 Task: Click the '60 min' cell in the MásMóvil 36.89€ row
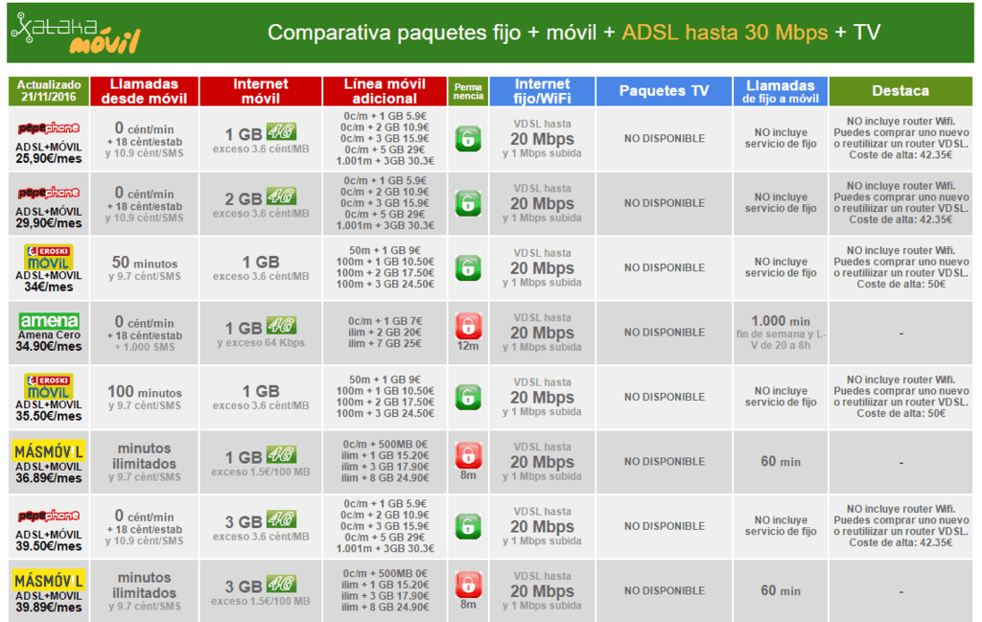pyautogui.click(x=781, y=462)
